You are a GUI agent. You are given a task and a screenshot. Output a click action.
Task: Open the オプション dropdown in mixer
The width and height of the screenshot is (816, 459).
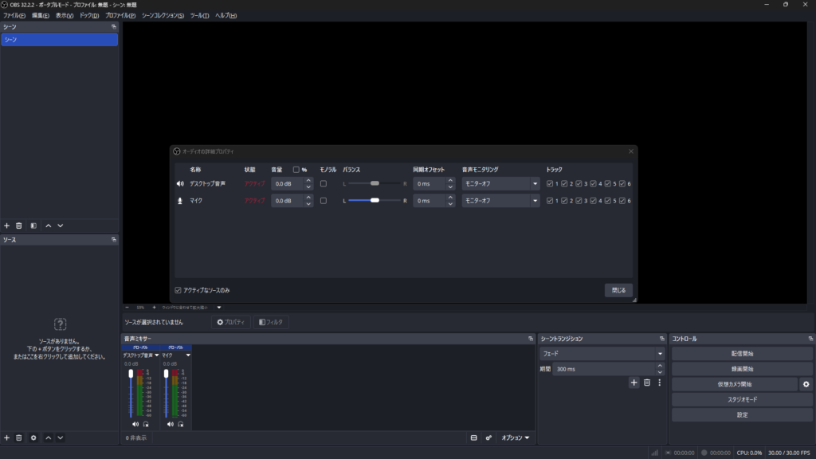pos(515,437)
